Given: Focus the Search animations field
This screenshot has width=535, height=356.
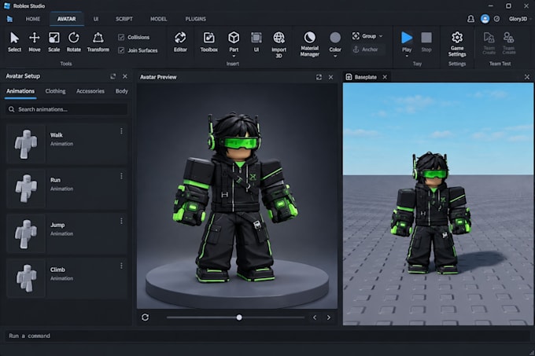Looking at the screenshot, I should tap(66, 109).
